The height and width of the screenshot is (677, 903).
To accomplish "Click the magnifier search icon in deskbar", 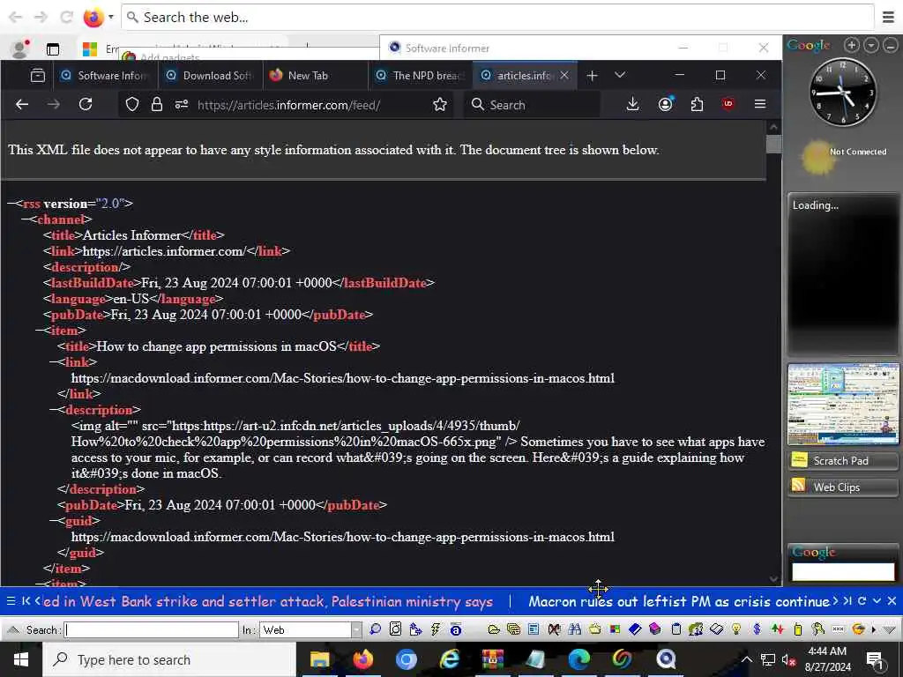I will point(376,629).
